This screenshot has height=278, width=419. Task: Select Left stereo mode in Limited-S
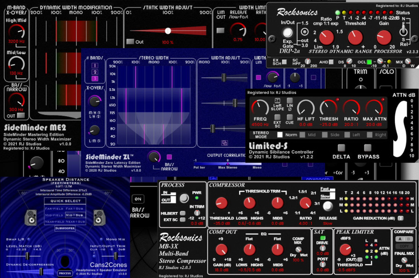pyautogui.click(x=347, y=135)
